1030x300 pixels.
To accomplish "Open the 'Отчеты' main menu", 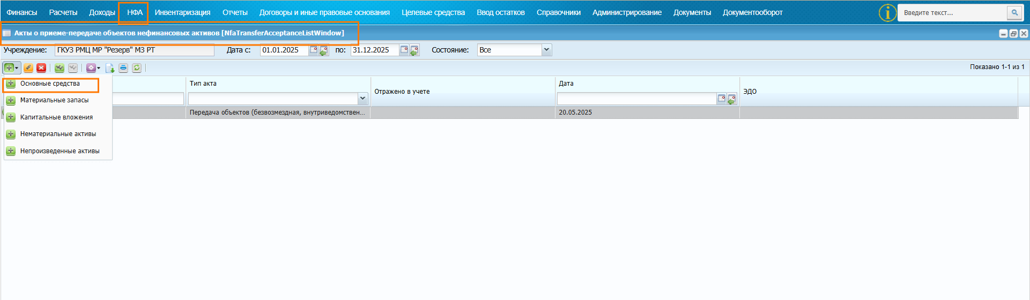I will (x=235, y=12).
